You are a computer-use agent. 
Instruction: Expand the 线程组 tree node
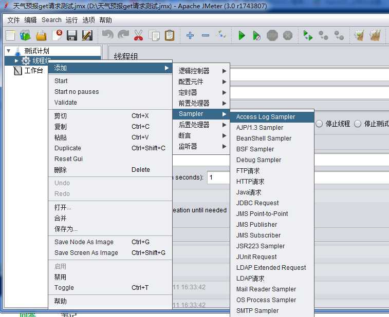16,61
